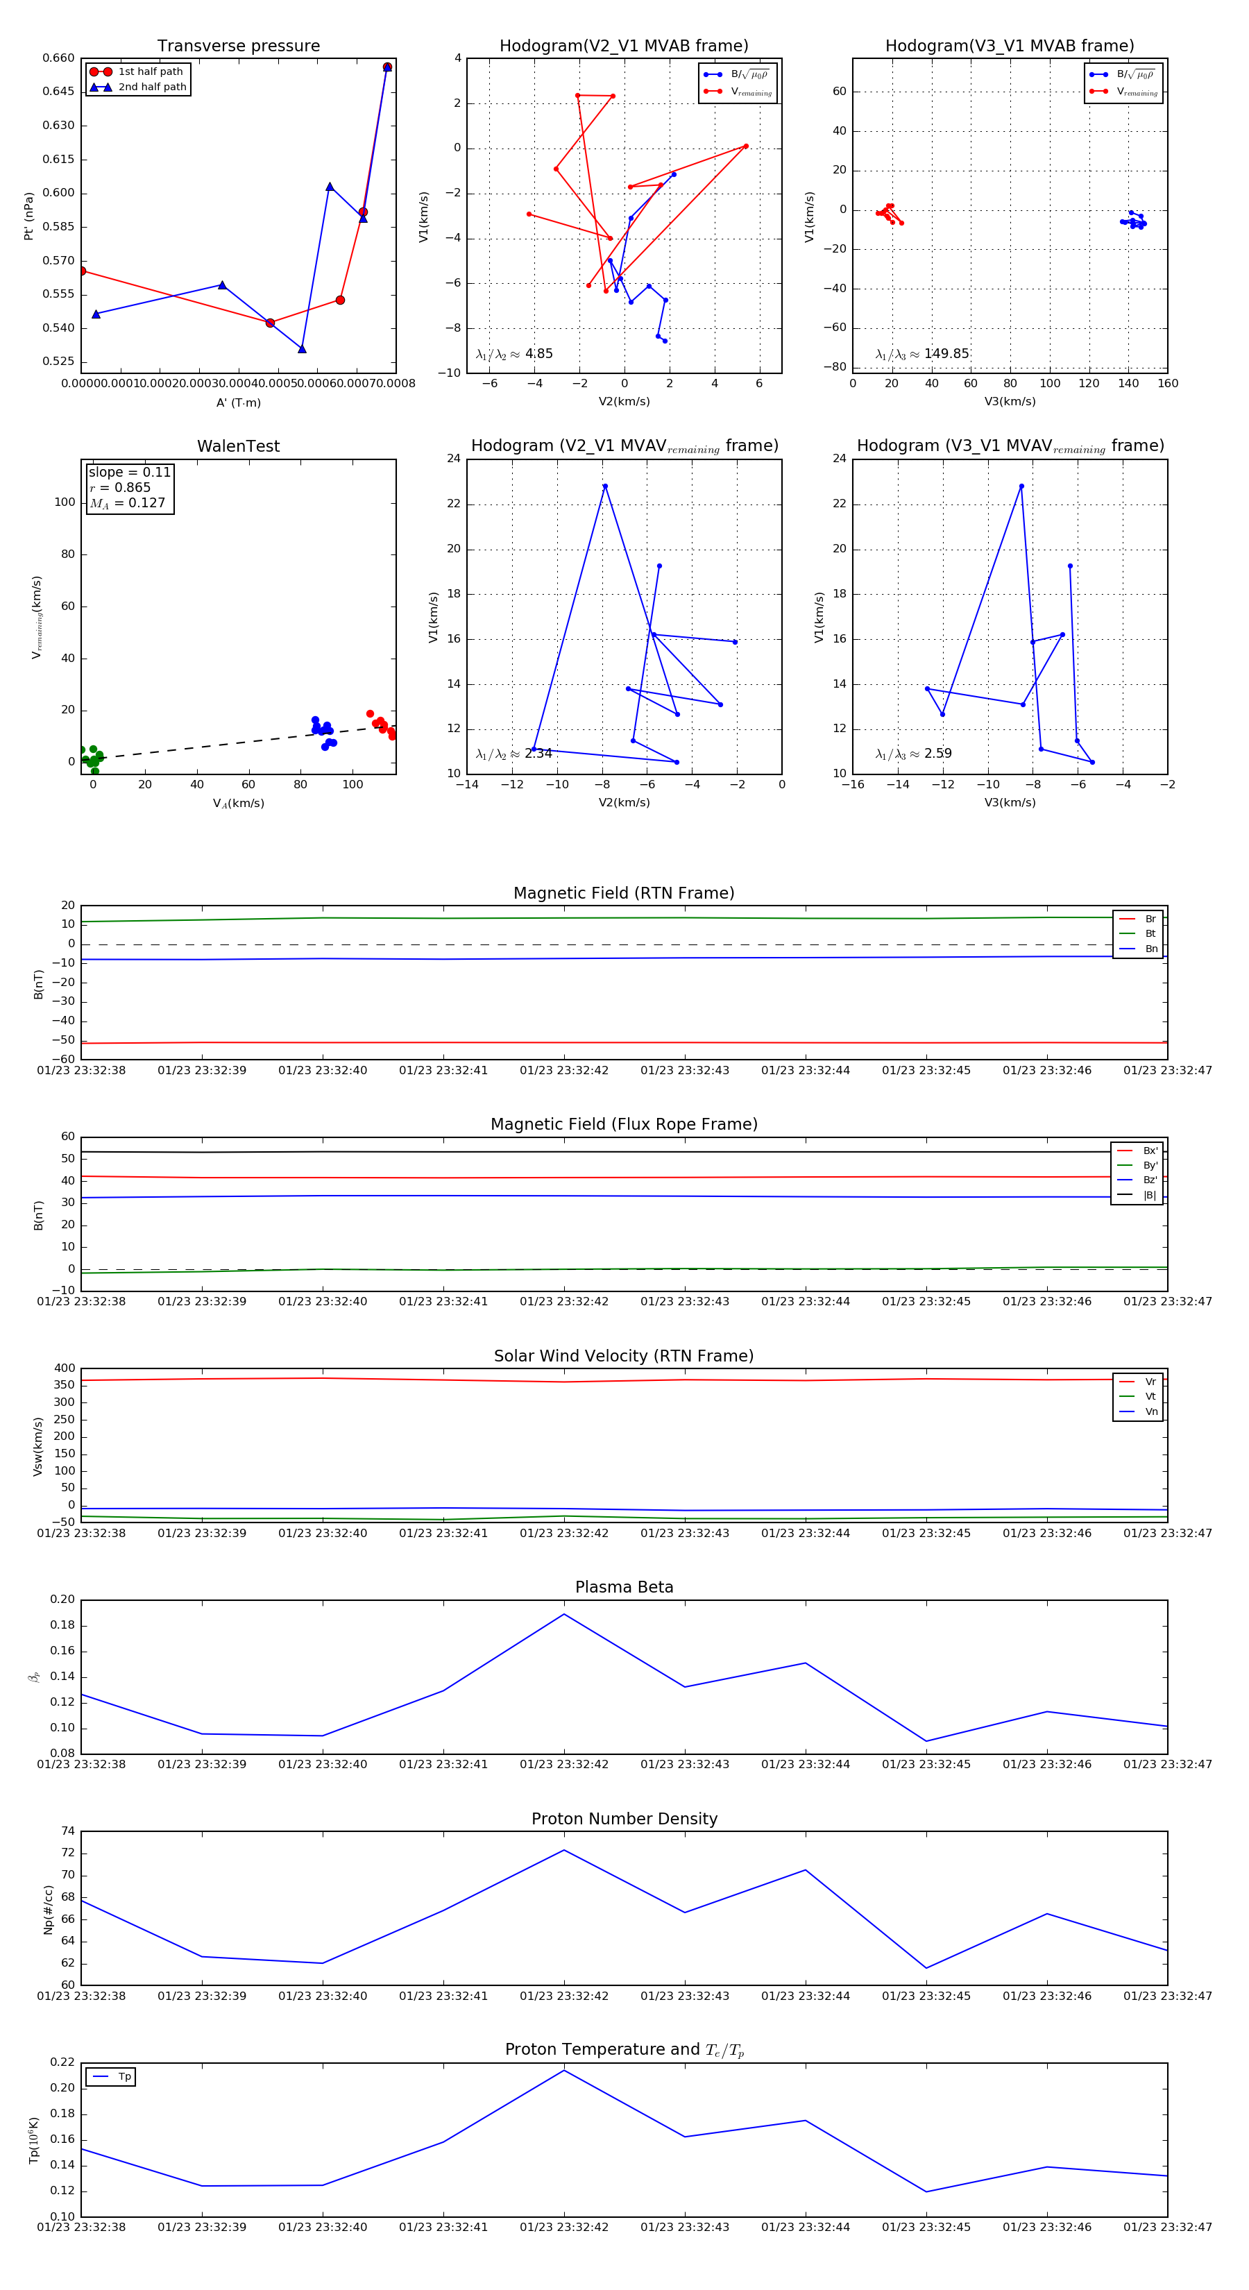Click the 'Hodogram(V3_V1 MVAB frame)' title
This screenshot has height=2290, width=1249.
(x=1010, y=46)
